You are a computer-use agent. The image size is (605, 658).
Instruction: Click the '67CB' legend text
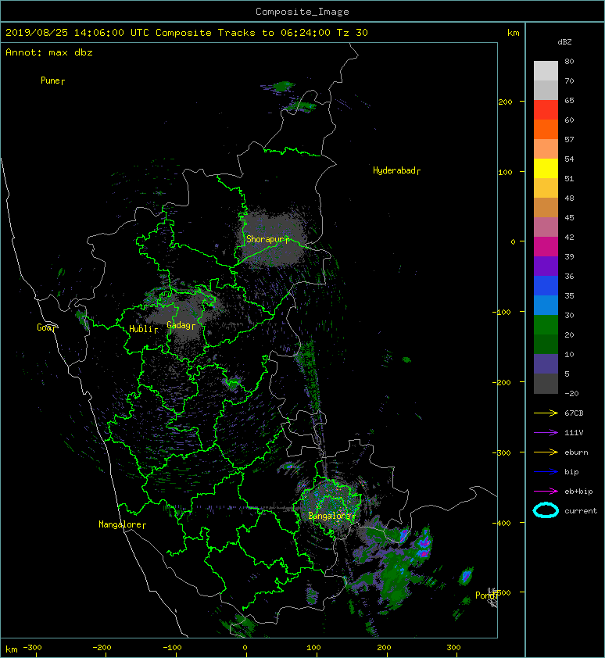point(574,413)
